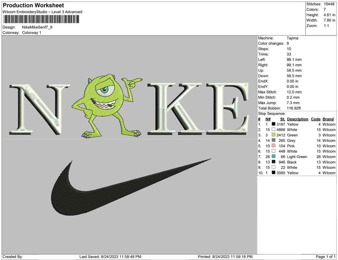Screen dimensions: 338x260
Task: Click the Stops value 10
Action: 289,49
